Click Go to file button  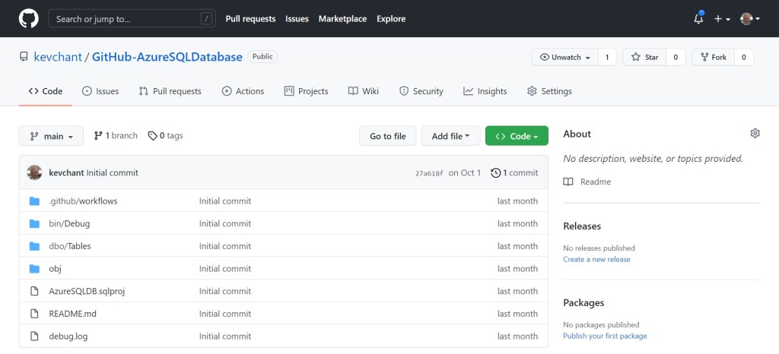388,136
